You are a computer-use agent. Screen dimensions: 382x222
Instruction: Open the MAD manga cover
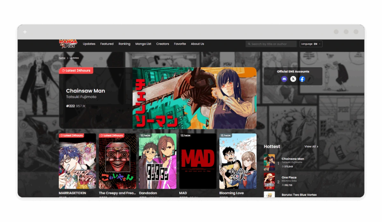pyautogui.click(x=198, y=161)
